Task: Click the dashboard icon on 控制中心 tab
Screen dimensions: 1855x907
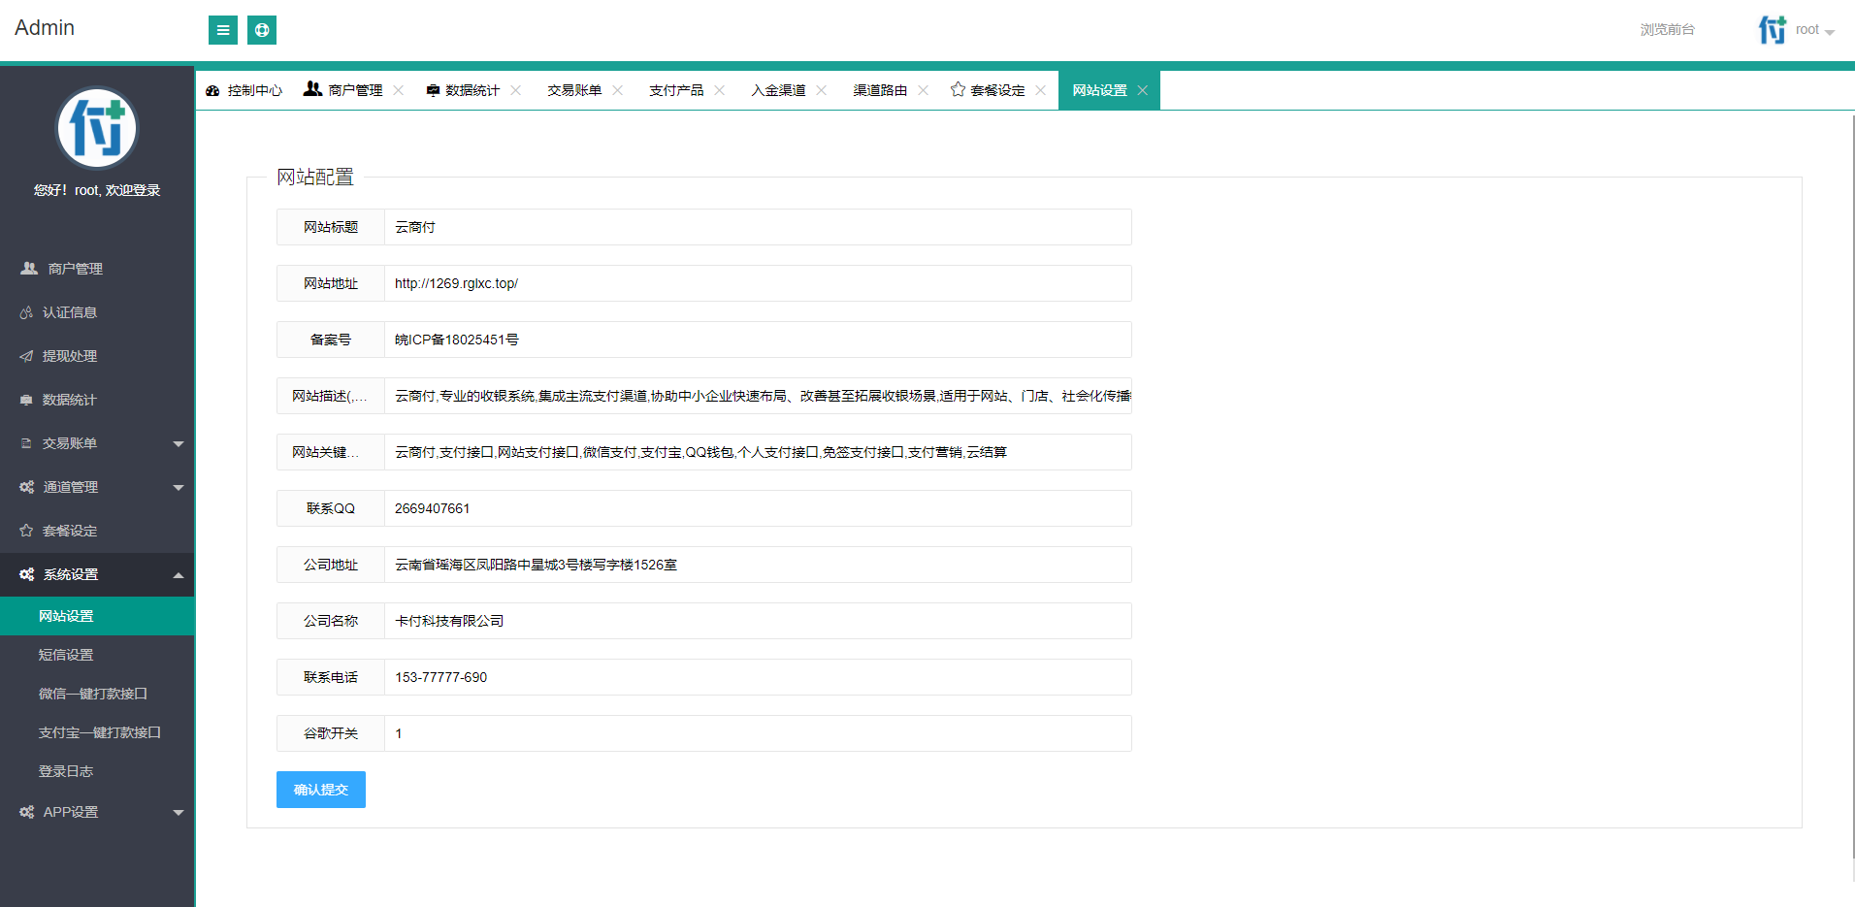Action: coord(212,90)
